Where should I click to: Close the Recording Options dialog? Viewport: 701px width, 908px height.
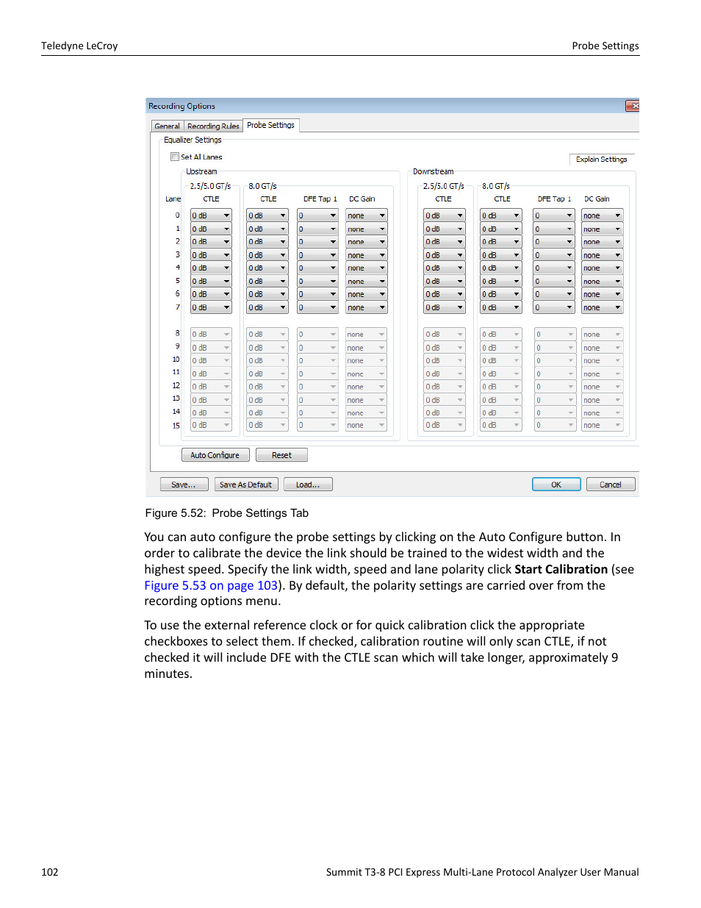[633, 106]
